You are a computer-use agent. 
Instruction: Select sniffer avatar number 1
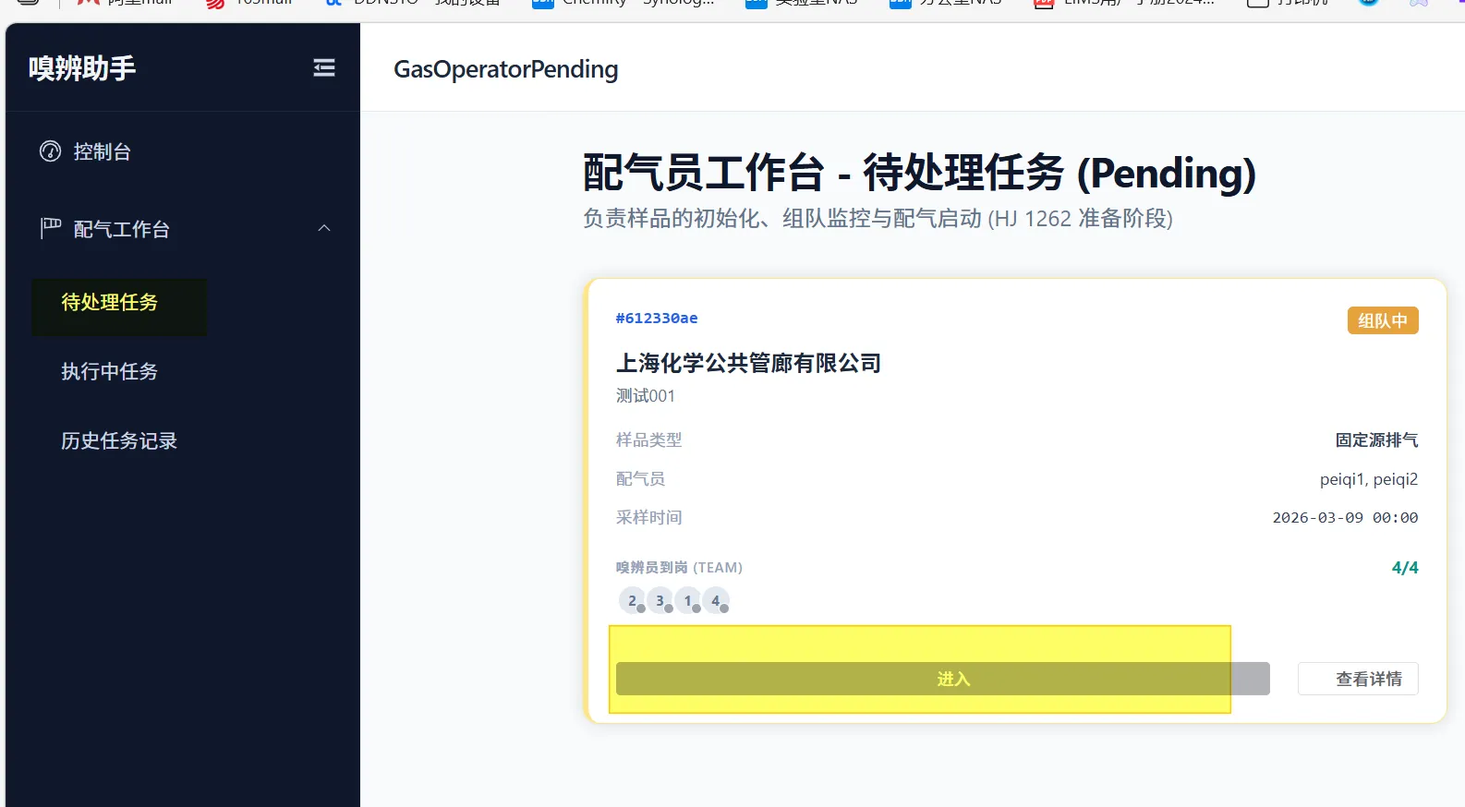[x=688, y=600]
